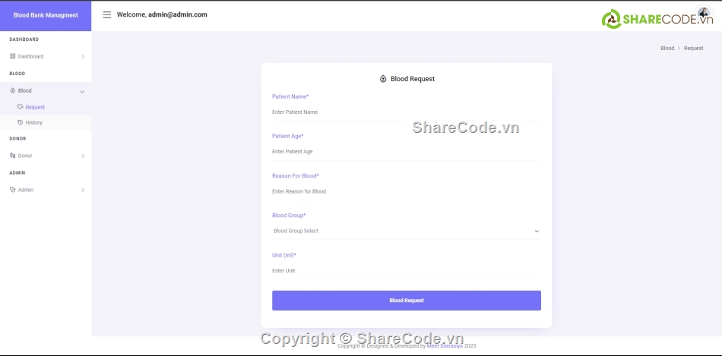Click the Blood breadcrumb link
This screenshot has height=356, width=722.
667,48
